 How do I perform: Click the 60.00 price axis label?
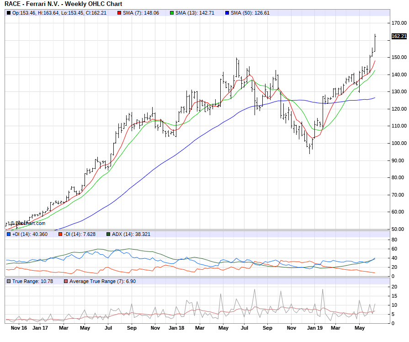pos(398,212)
